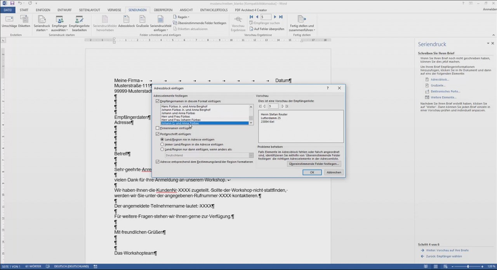Open the Deutschland country dropdown
This screenshot has height=270, width=497.
[251, 155]
